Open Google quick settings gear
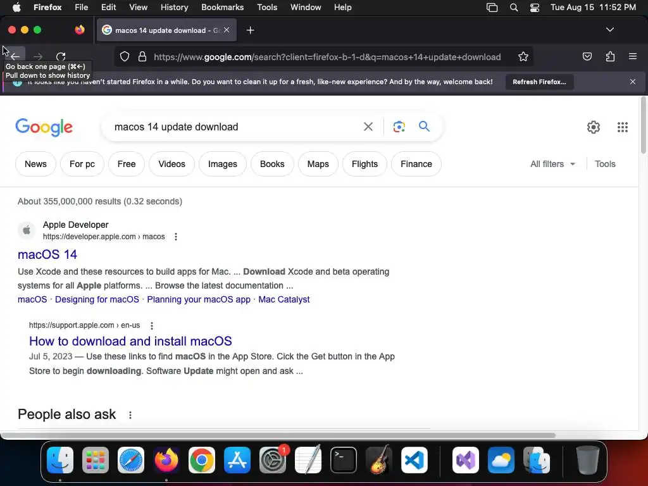Viewport: 648px width, 486px height. click(594, 127)
